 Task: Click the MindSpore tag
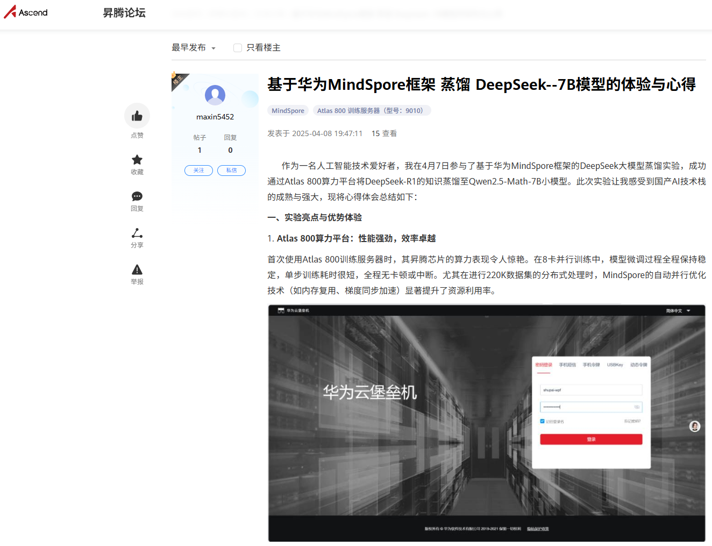288,111
